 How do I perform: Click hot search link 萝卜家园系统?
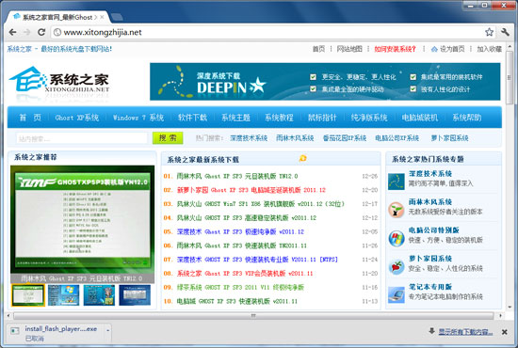point(449,138)
